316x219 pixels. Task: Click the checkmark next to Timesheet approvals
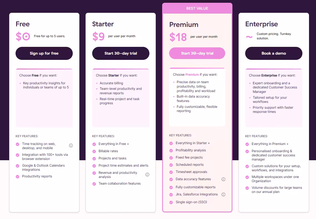coord(170,172)
